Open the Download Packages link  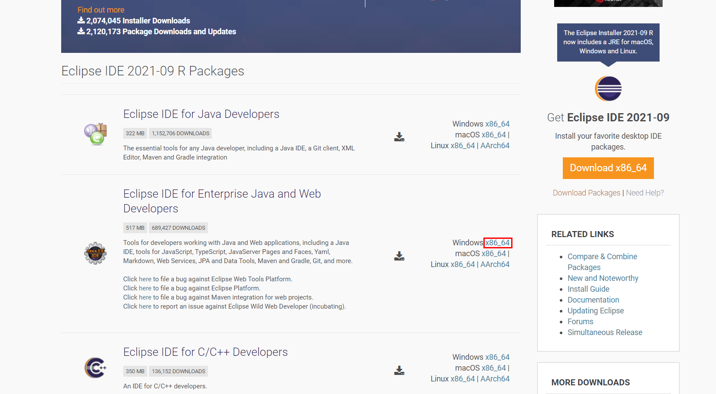587,193
